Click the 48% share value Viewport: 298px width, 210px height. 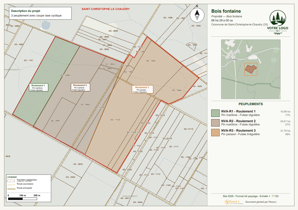point(287,134)
